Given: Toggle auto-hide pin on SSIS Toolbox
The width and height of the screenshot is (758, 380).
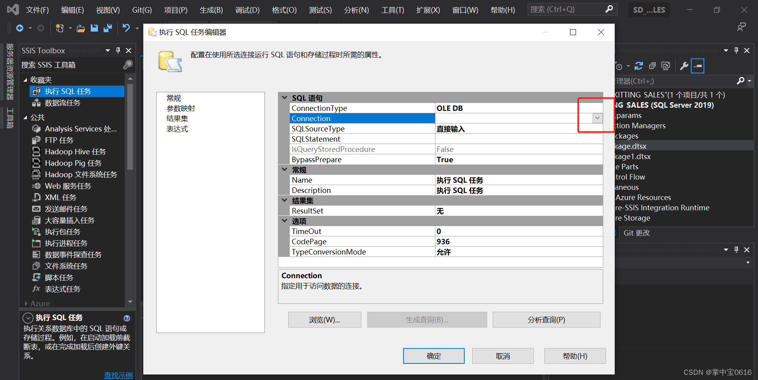Looking at the screenshot, I should (117, 51).
